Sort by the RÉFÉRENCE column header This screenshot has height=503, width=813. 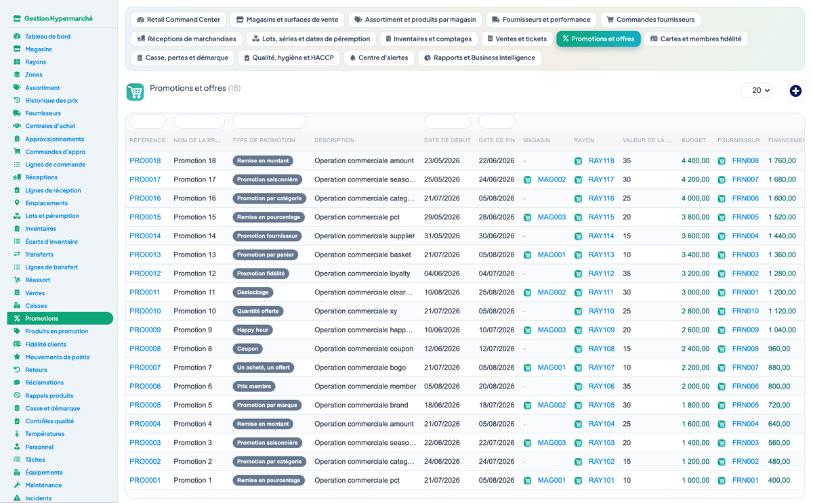click(147, 140)
